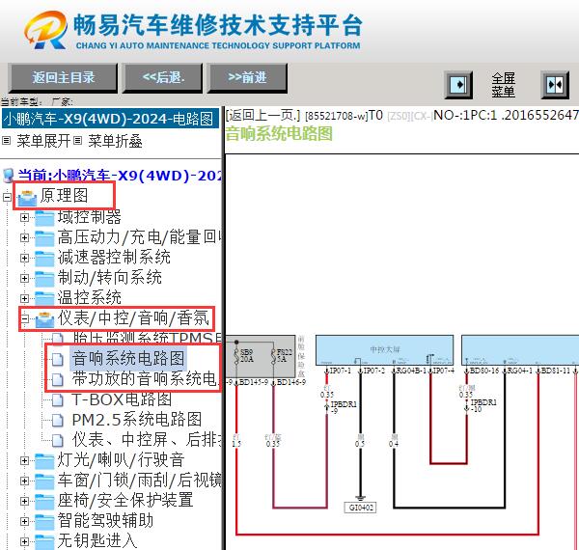Click the 智能驾驶辅助 folder icon
The image size is (579, 550).
[x=44, y=522]
